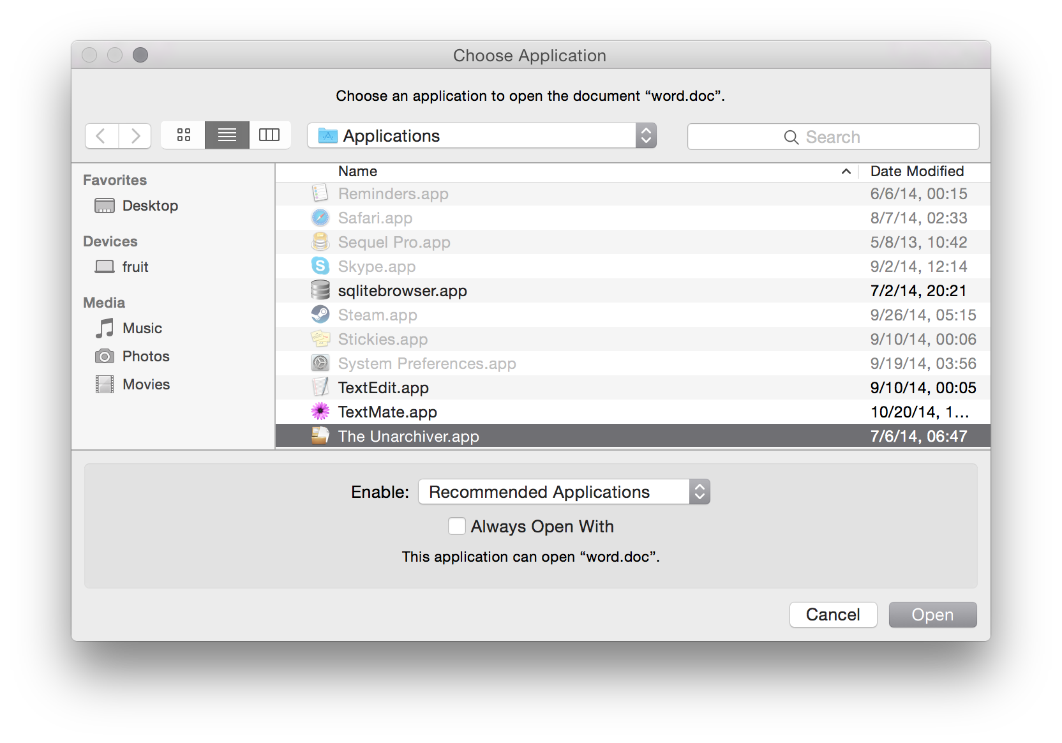The image size is (1062, 743).
Task: Enable the Always Open With checkbox
Action: click(x=457, y=526)
